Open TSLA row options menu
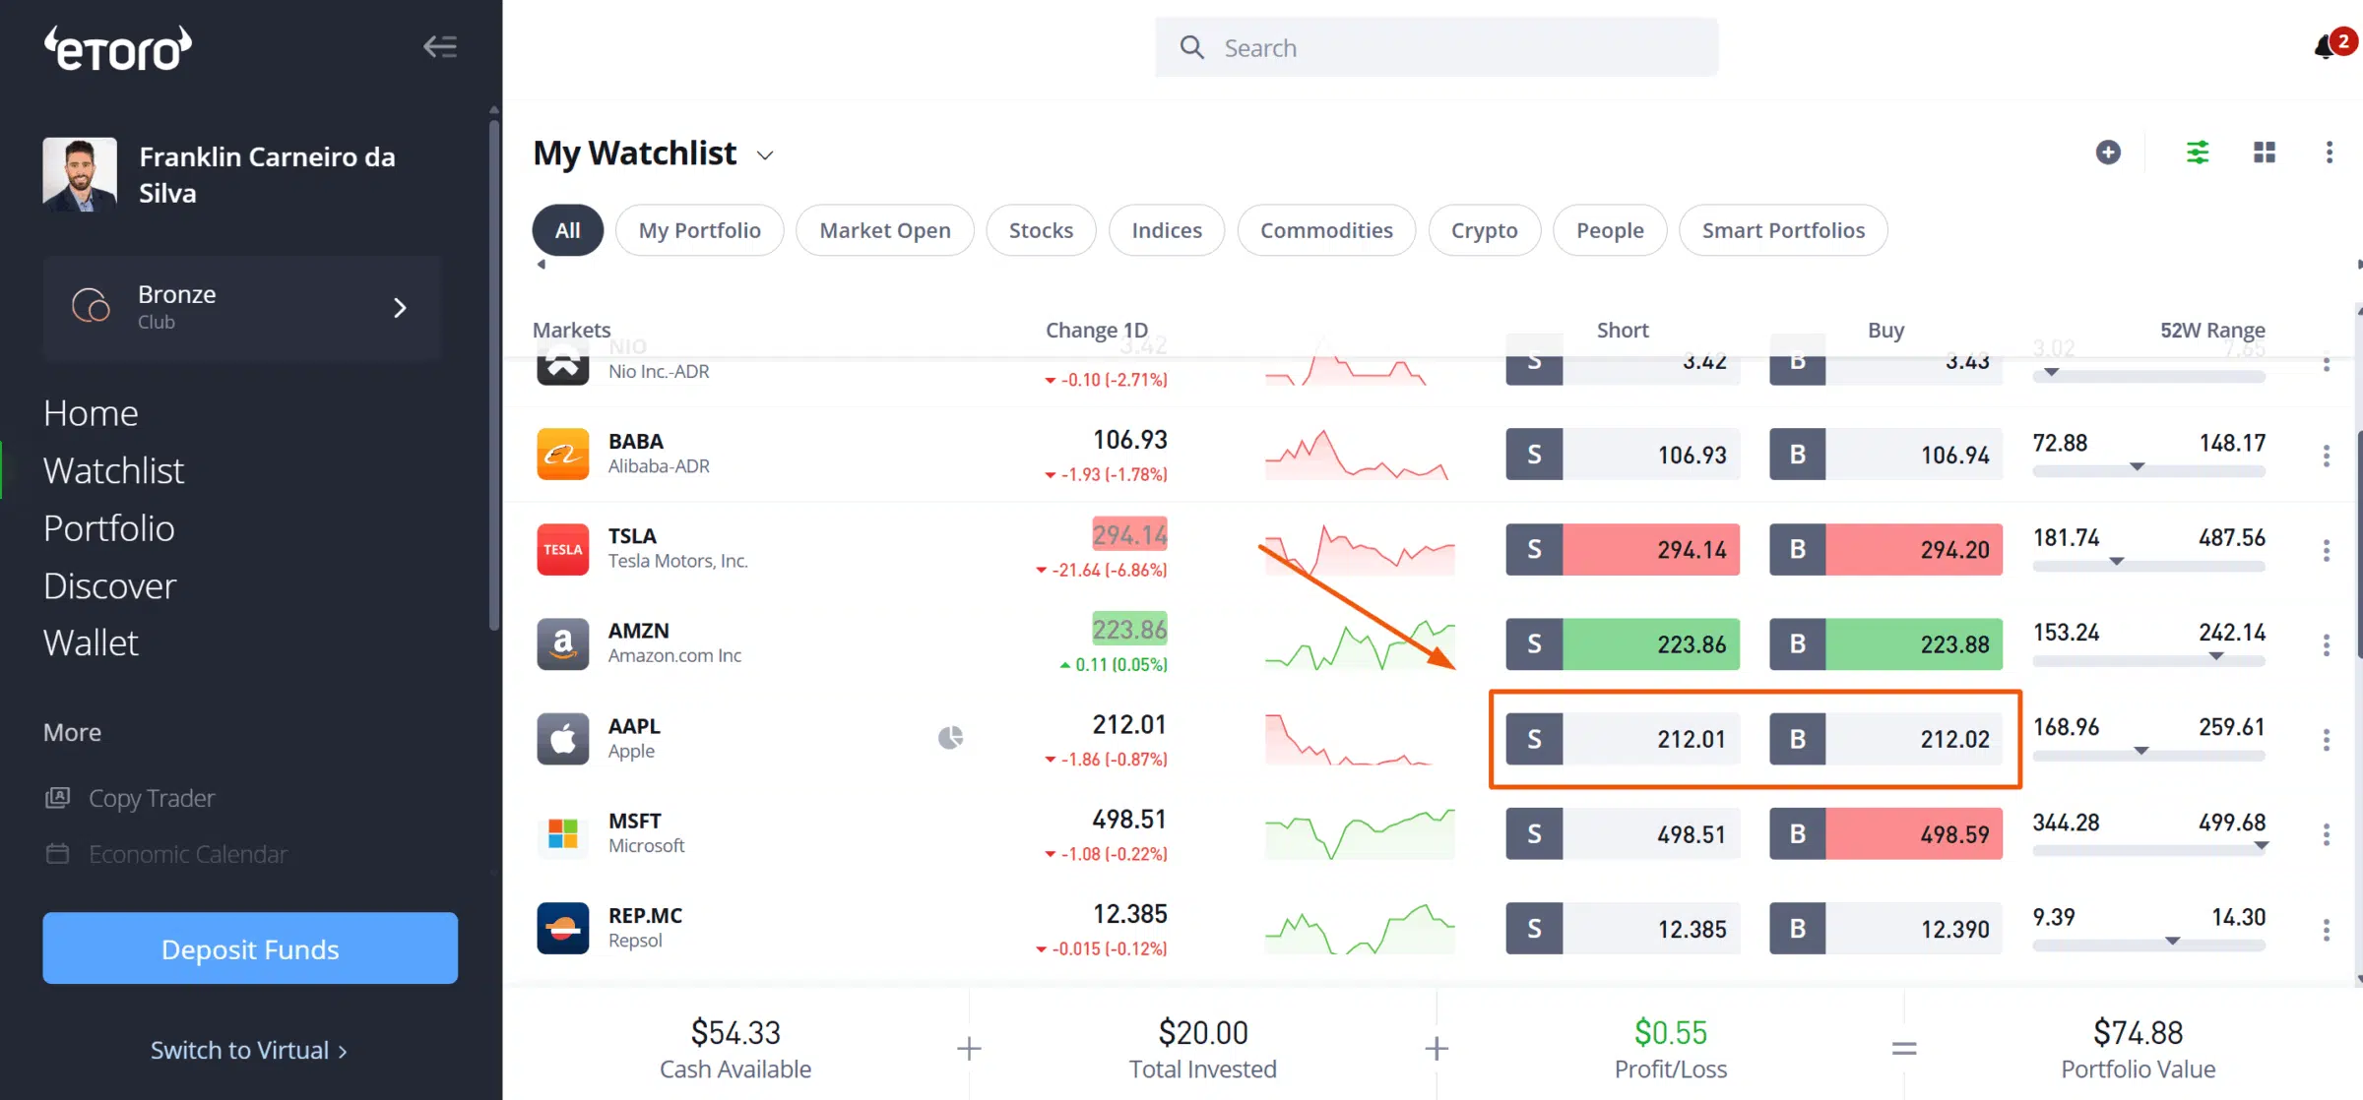 [x=2327, y=550]
